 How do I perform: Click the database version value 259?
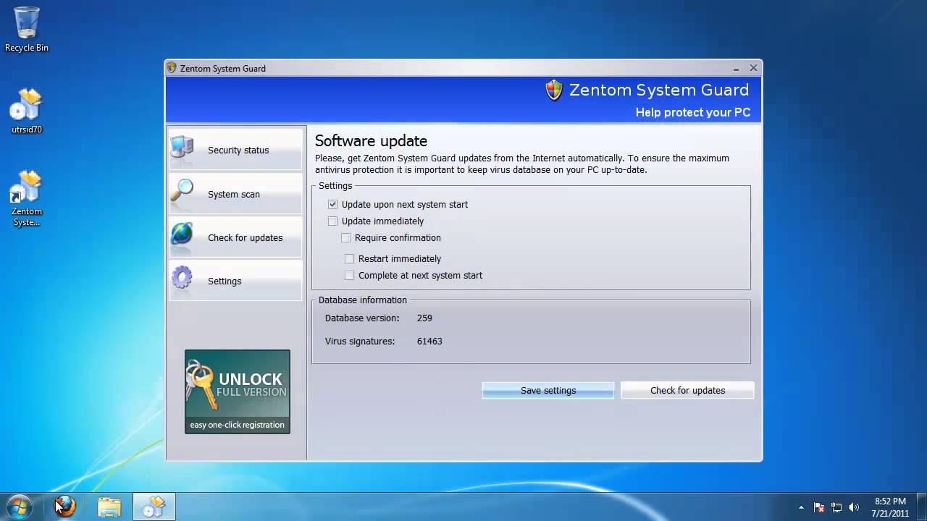424,318
